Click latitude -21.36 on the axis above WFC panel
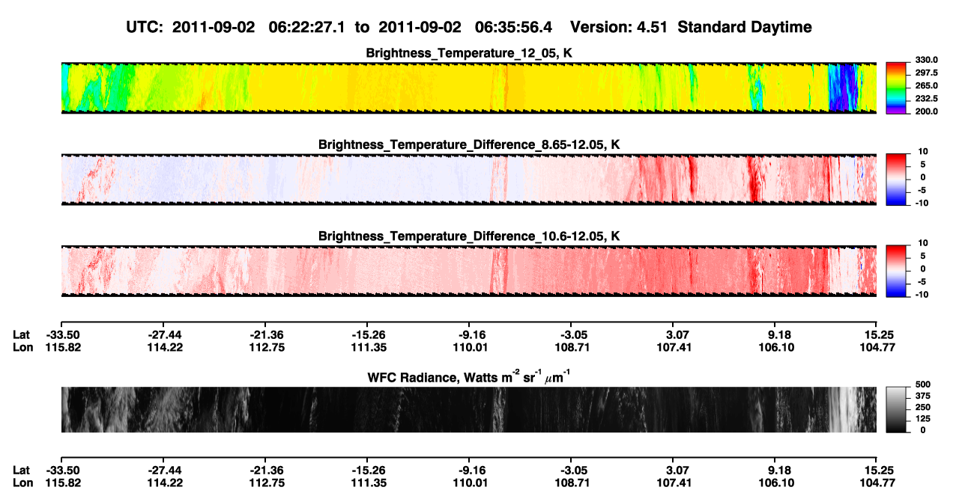Screen dimensions: 974x499 click(266, 335)
